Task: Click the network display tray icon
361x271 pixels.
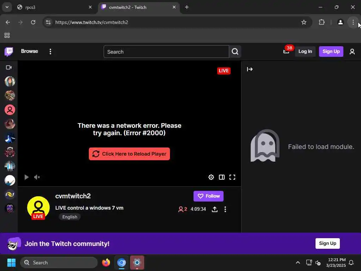Action: [x=309, y=263]
